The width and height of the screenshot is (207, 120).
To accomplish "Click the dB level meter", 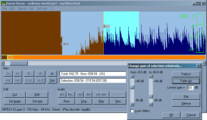I will coord(200,33).
